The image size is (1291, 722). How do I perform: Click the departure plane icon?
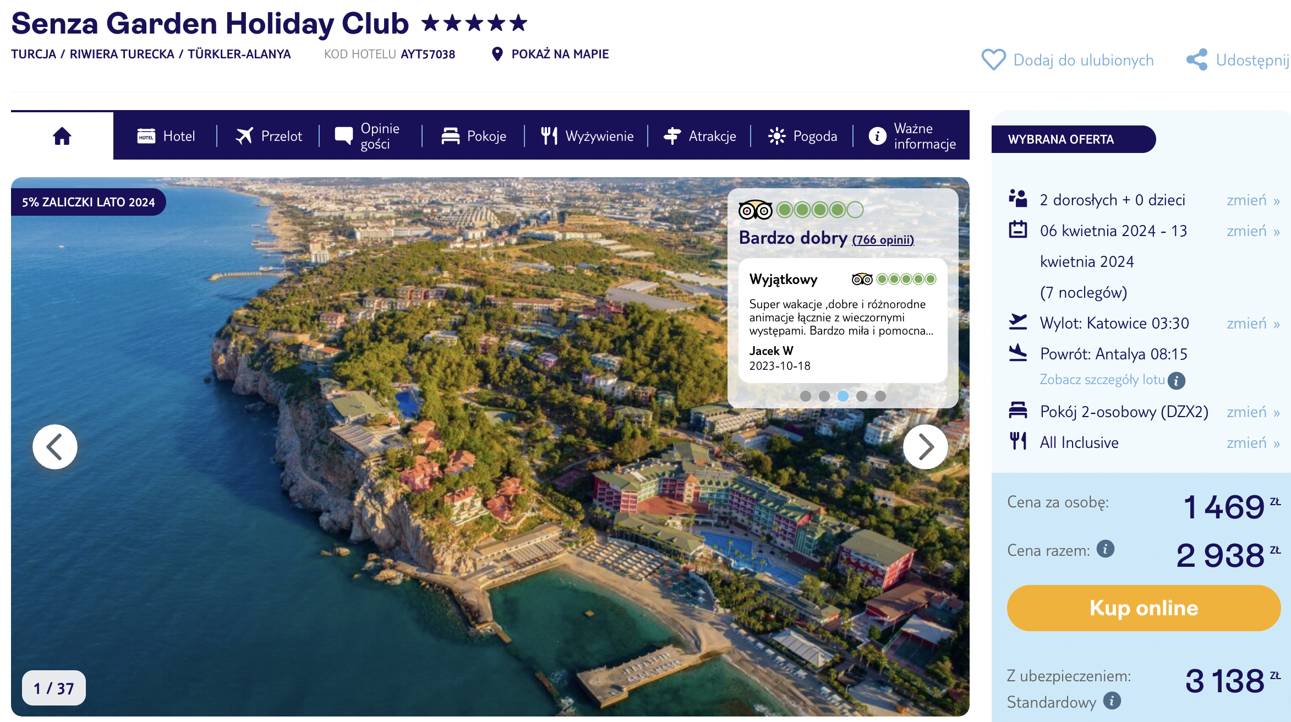(x=1018, y=321)
